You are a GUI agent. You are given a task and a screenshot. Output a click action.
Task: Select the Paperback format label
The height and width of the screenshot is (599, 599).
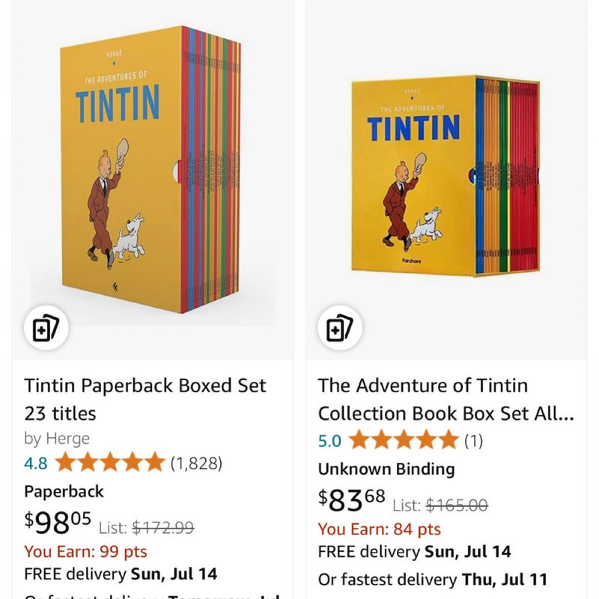64,491
